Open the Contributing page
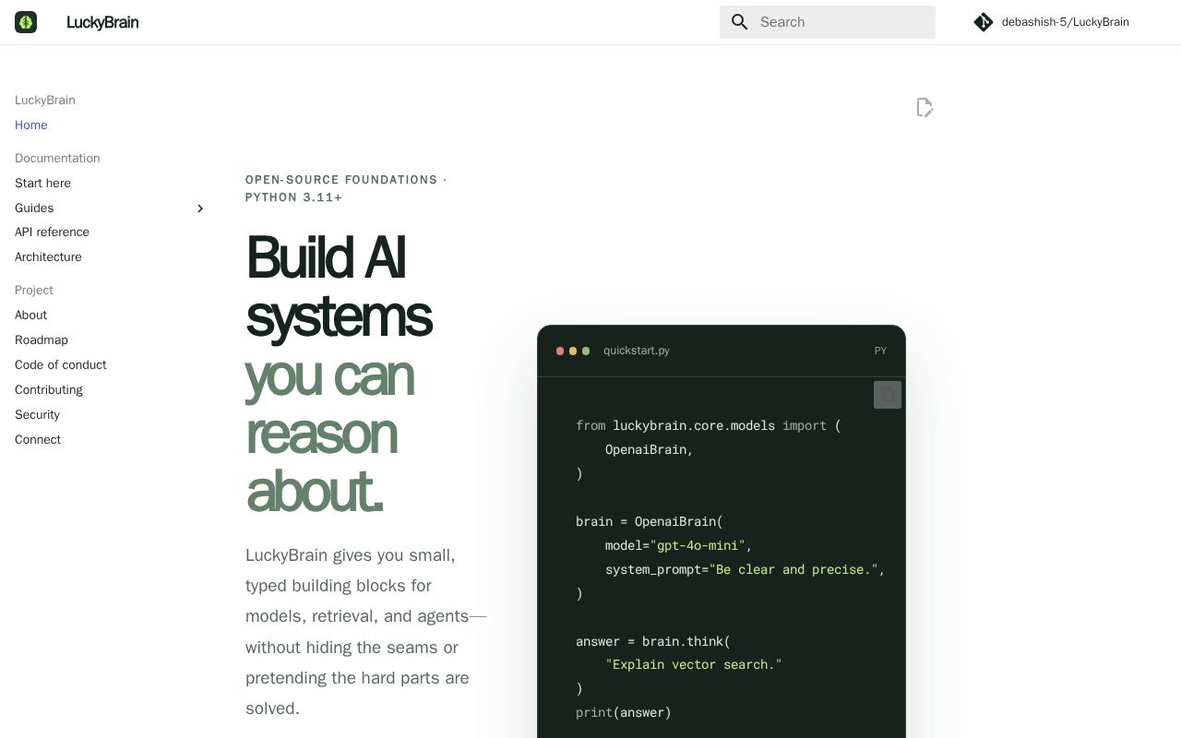This screenshot has width=1181, height=738. tap(49, 390)
